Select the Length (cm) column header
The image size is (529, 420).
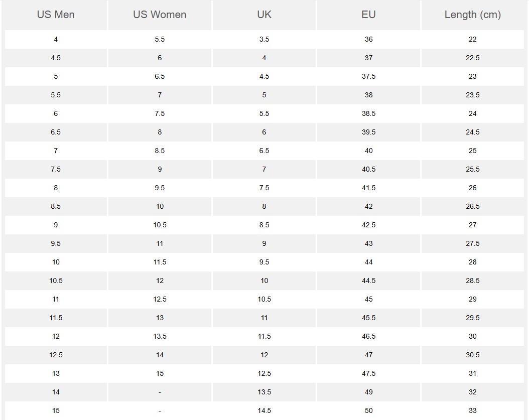[472, 15]
